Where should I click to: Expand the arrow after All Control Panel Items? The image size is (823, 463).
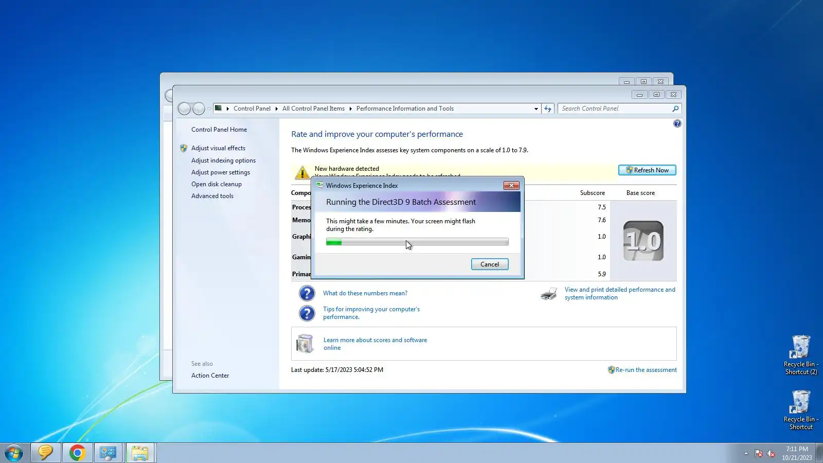point(350,109)
